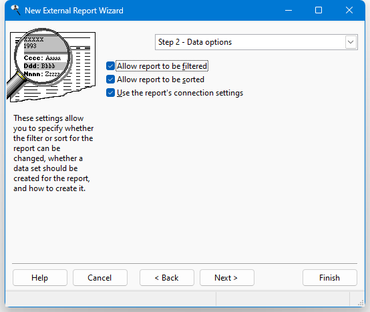Expand the step dropdown arrow

click(351, 42)
